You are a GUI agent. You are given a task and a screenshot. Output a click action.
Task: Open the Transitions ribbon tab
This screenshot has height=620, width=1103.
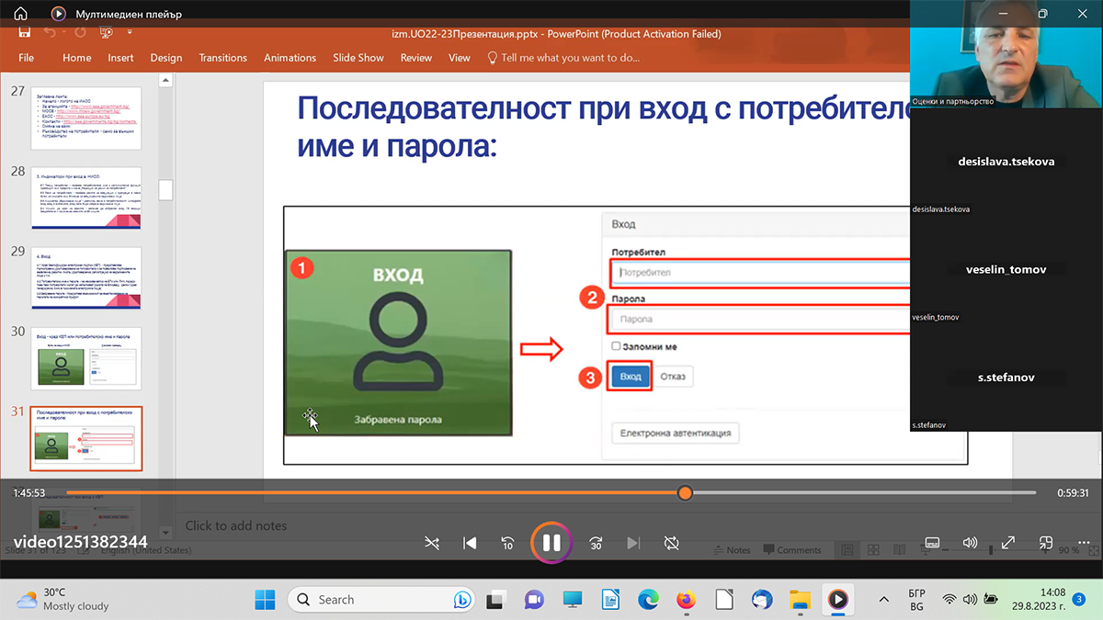pos(222,58)
